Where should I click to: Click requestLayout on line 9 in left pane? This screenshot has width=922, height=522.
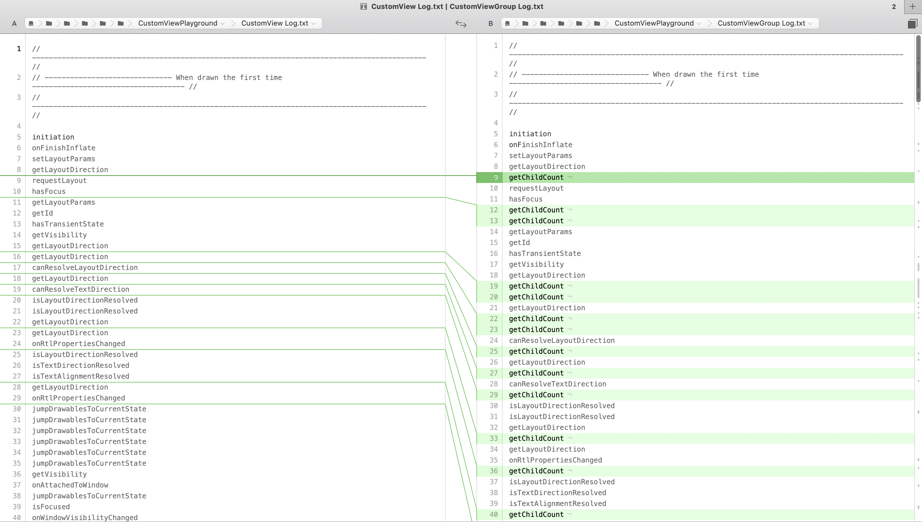click(59, 180)
